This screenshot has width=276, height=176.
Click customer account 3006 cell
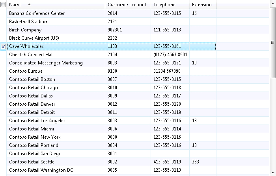pos(128,129)
